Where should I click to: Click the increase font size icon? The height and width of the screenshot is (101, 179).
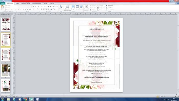click(33, 6)
